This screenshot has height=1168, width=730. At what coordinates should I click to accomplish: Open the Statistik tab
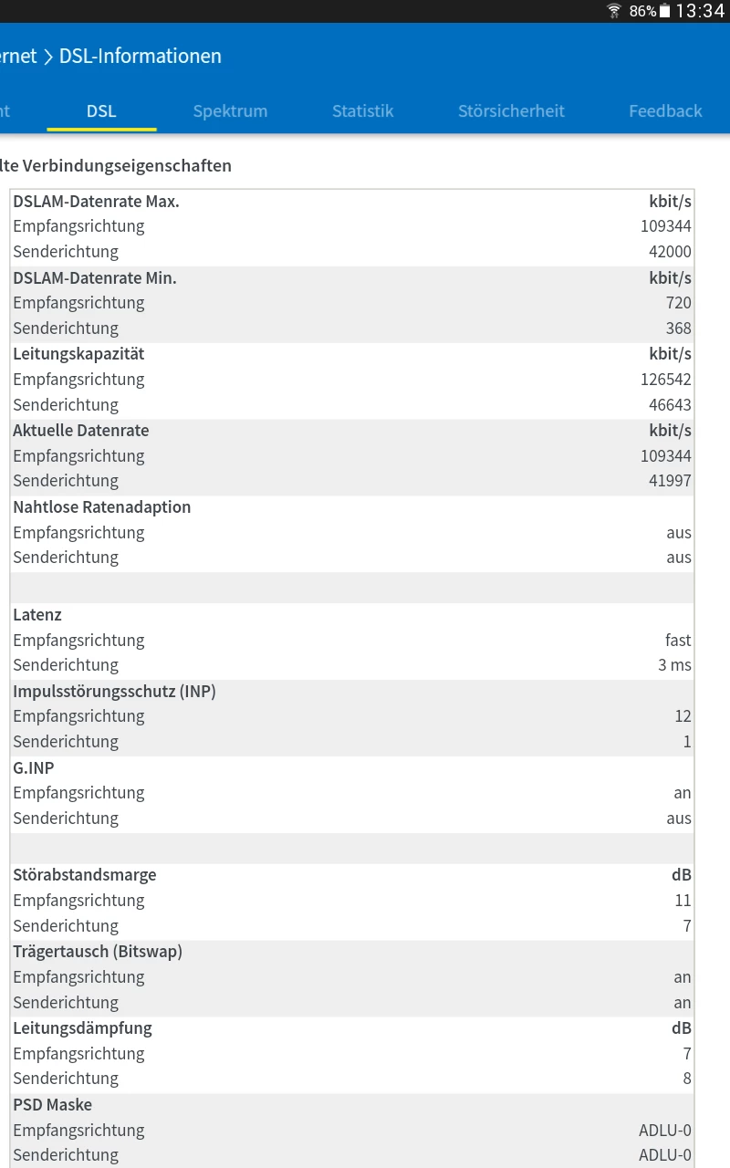[362, 111]
